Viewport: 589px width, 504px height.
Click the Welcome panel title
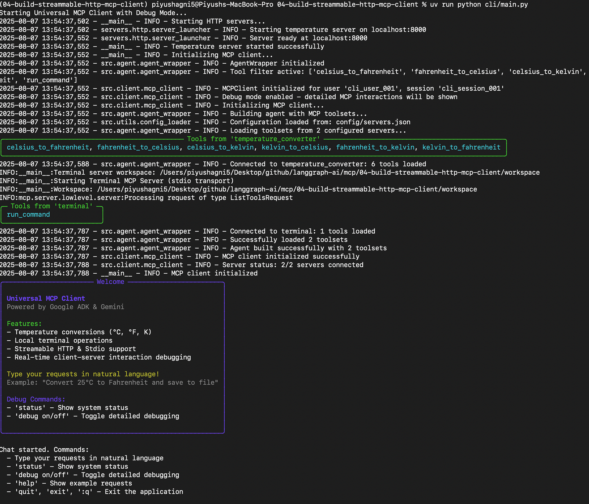pos(110,282)
